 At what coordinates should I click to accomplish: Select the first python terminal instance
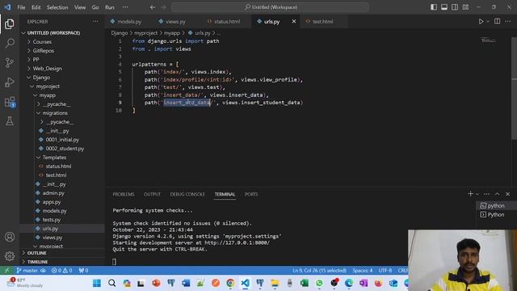tap(495, 205)
